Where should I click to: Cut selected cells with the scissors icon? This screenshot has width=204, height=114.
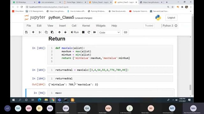[x=40, y=32]
